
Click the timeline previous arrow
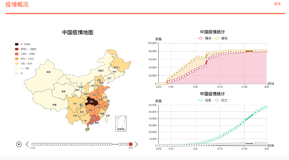[x=27, y=144]
